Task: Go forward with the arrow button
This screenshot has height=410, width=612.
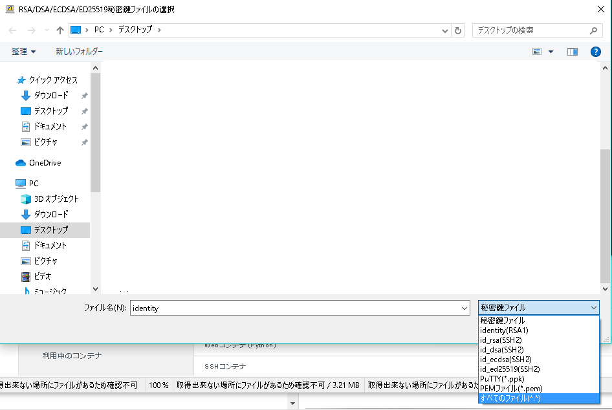Action: 32,30
